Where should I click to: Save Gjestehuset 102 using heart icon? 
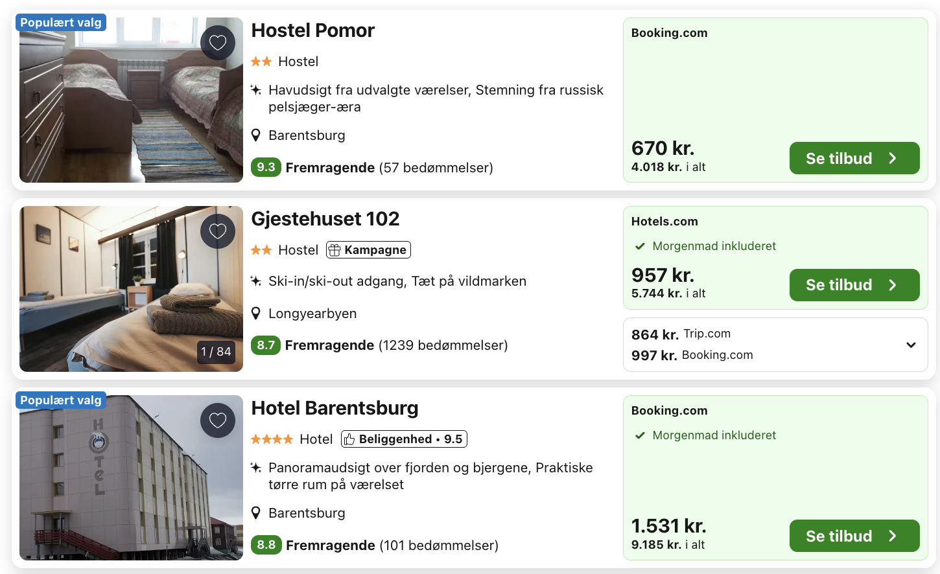tap(218, 231)
